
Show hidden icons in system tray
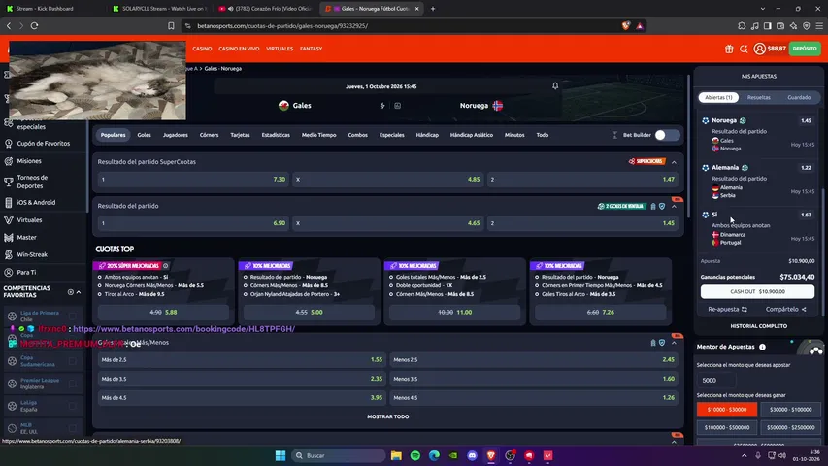(x=745, y=455)
